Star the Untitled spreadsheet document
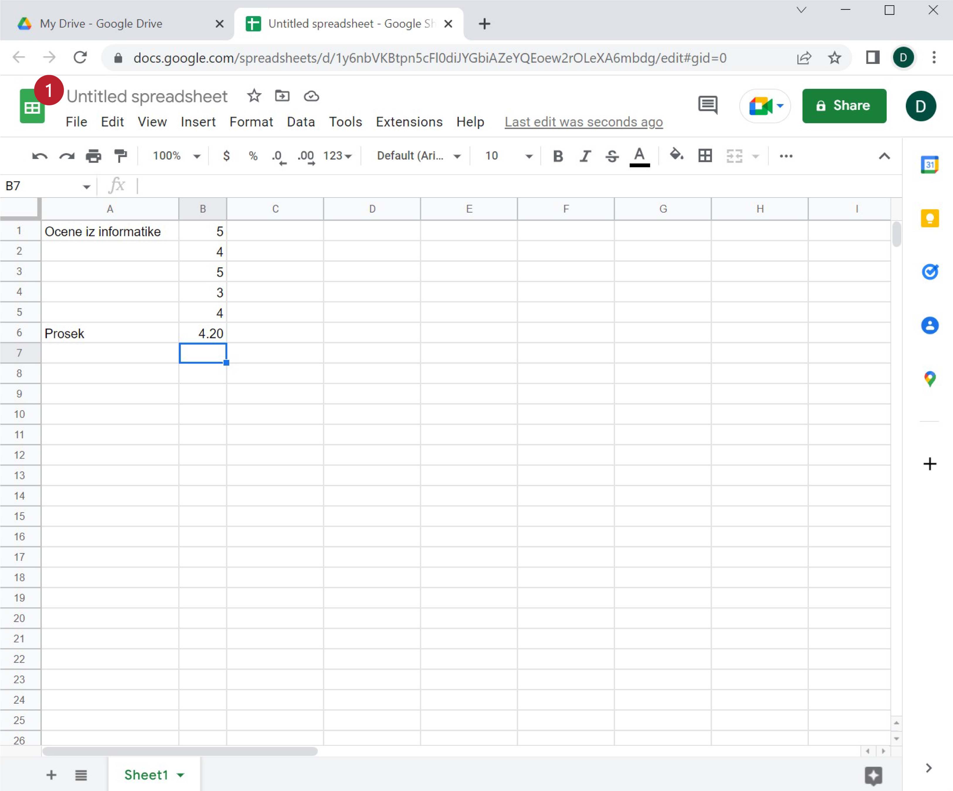The width and height of the screenshot is (953, 791). pos(254,96)
